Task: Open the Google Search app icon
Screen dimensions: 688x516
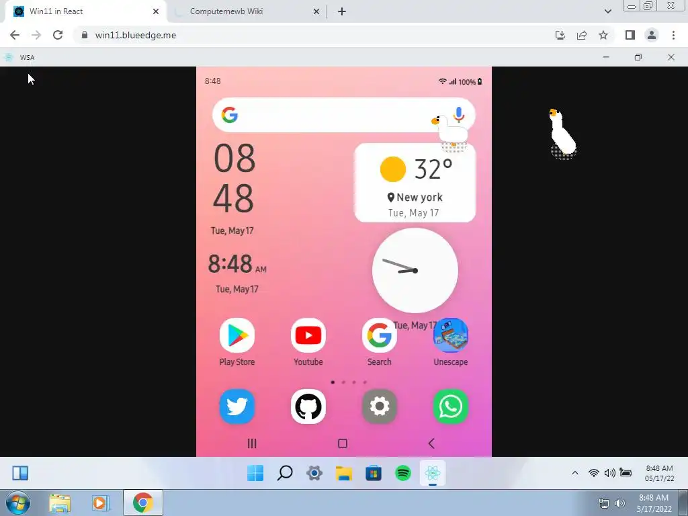Action: point(379,335)
